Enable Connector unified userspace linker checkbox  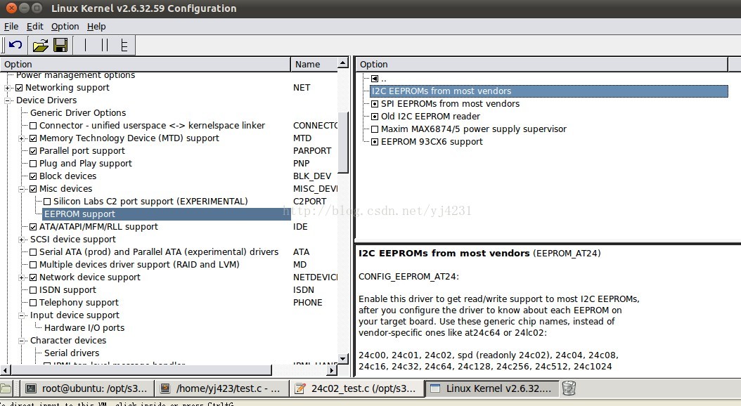(x=33, y=126)
